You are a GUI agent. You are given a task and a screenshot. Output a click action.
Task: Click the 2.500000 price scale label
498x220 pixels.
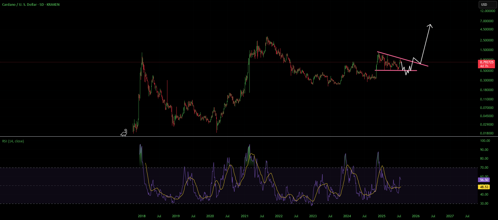click(x=487, y=40)
